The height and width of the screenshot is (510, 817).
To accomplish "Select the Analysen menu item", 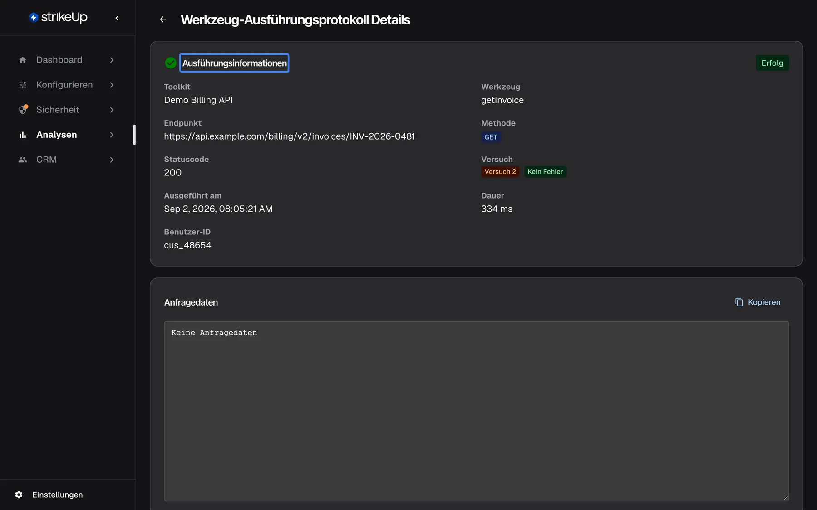I will click(67, 135).
